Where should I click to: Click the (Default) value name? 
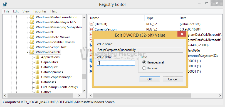[101, 24]
